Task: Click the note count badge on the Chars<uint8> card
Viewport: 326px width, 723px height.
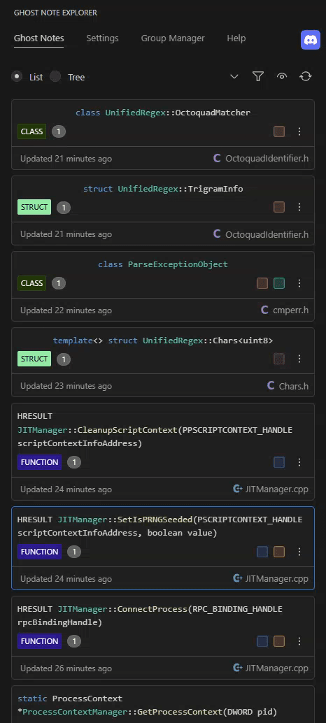Action: [64, 359]
